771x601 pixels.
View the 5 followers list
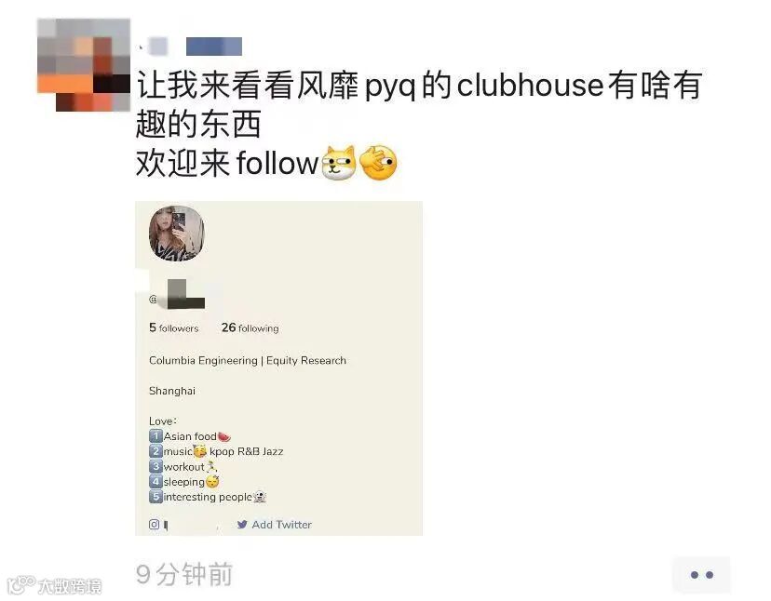tap(173, 327)
